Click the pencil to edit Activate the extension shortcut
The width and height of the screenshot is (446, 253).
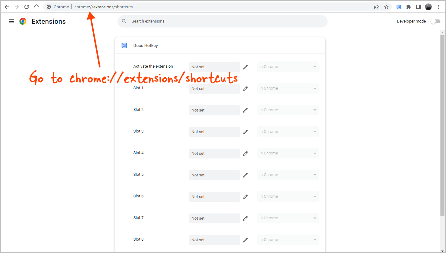pyautogui.click(x=245, y=67)
